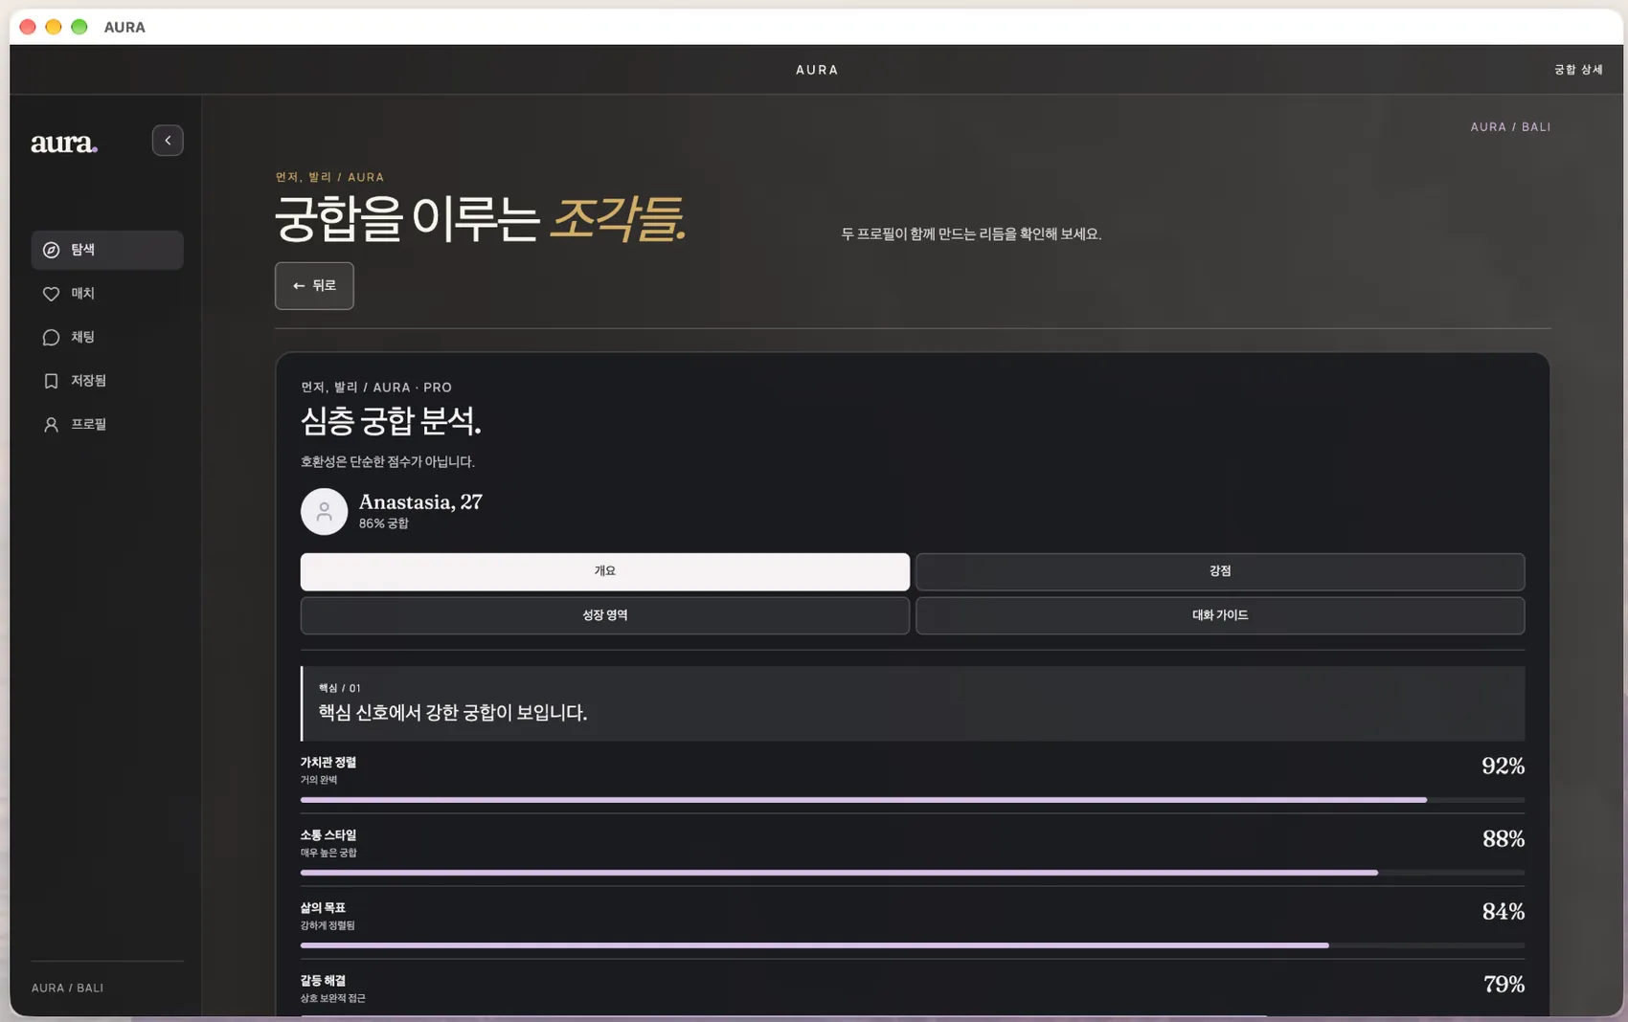The image size is (1628, 1022).
Task: Click the "매우 높은 궁합" caption
Action: pyautogui.click(x=328, y=853)
